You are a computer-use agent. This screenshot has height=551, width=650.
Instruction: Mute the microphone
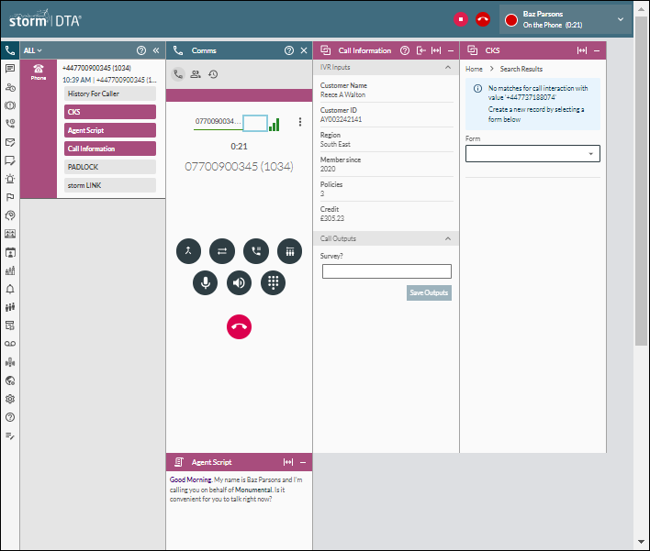[206, 282]
